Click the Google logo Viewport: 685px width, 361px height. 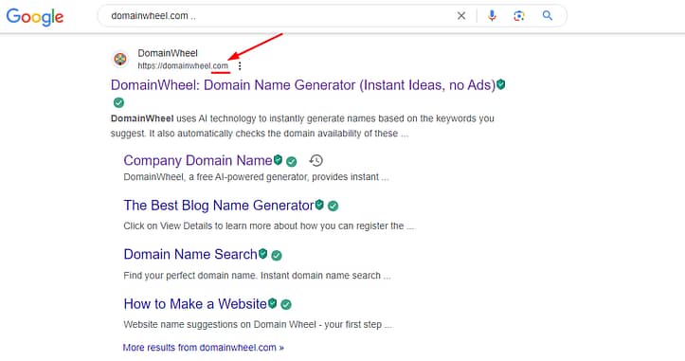(x=35, y=17)
